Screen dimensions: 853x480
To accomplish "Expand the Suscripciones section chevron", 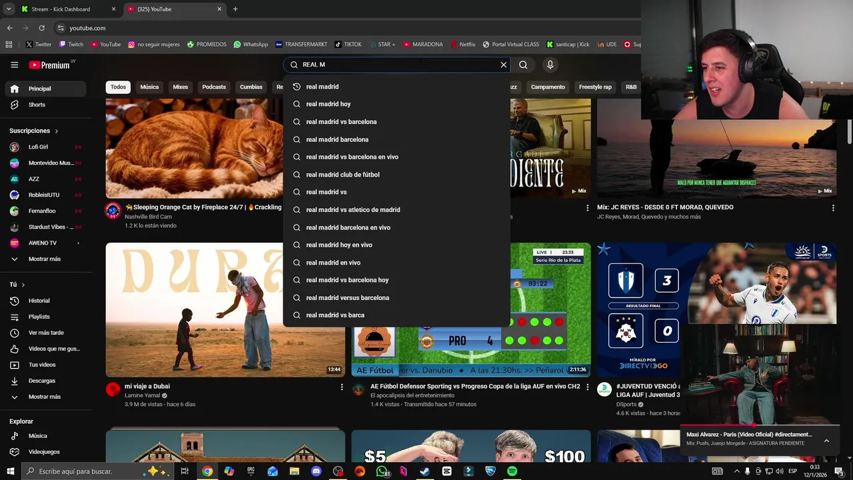I will (x=57, y=131).
